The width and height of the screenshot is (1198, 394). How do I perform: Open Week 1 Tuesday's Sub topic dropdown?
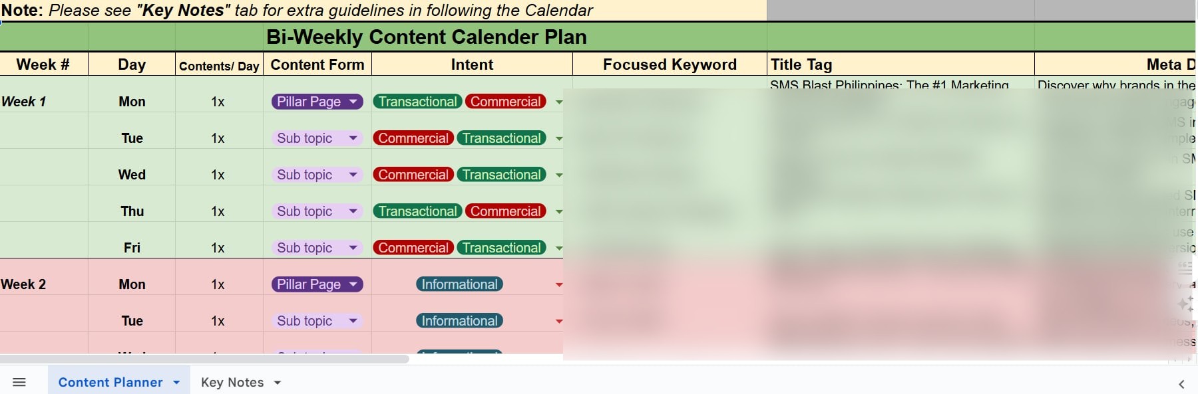353,138
